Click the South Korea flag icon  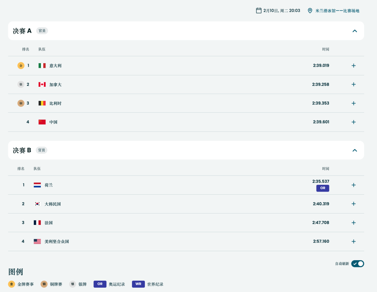[x=37, y=204]
